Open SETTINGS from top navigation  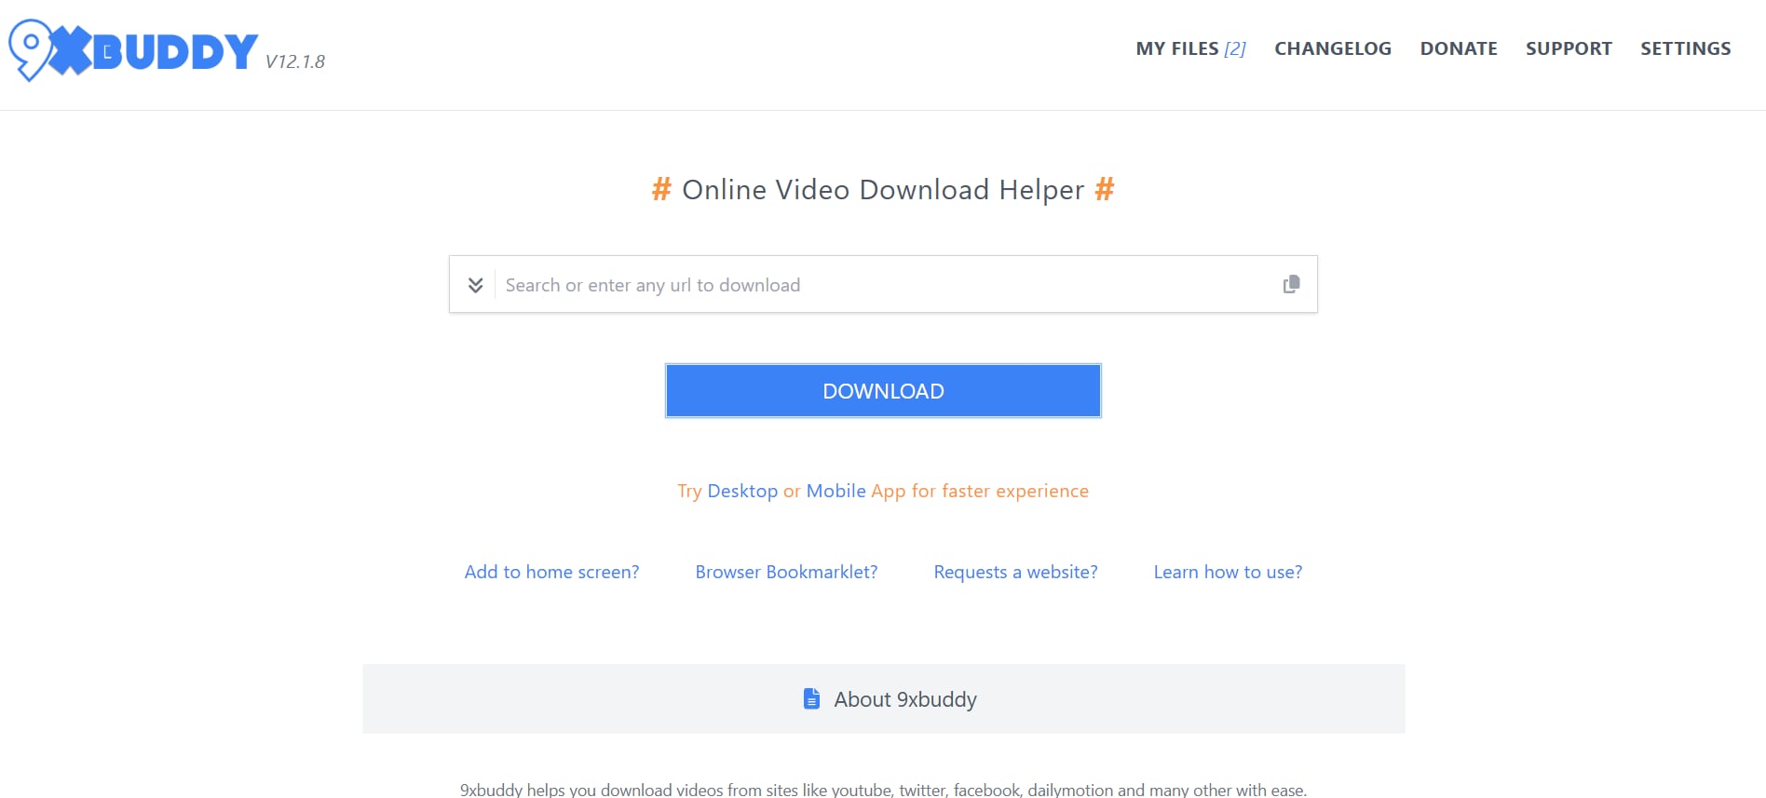click(1686, 48)
